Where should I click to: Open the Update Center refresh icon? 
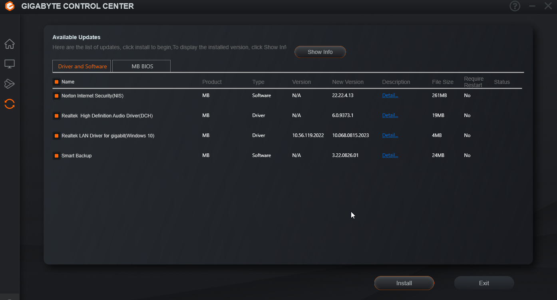(10, 104)
